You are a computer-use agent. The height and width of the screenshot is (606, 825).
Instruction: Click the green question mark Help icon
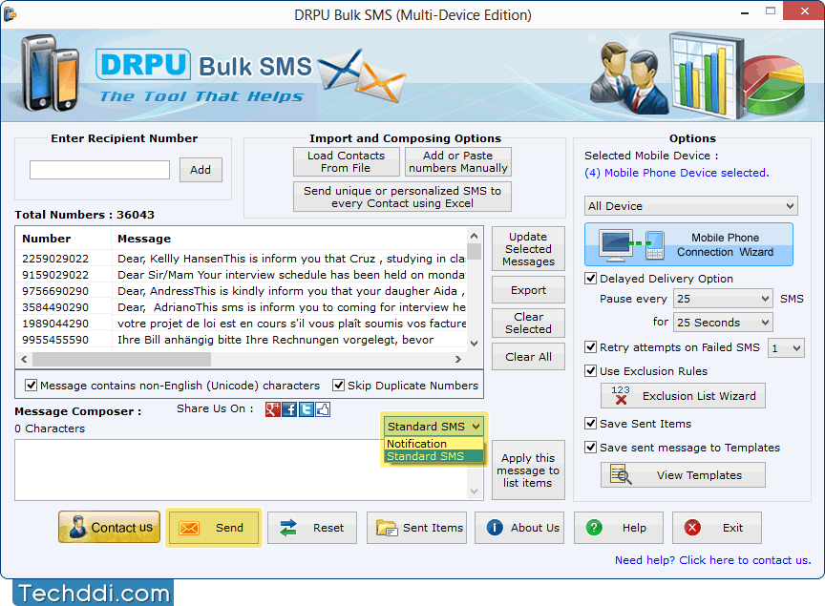(x=594, y=527)
